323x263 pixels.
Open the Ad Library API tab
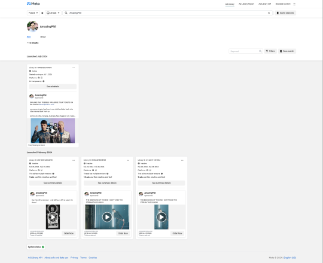pyautogui.click(x=265, y=4)
